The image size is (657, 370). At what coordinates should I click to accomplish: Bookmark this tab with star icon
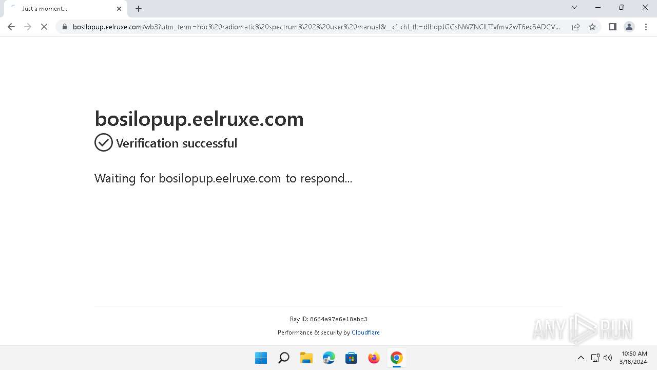click(592, 27)
